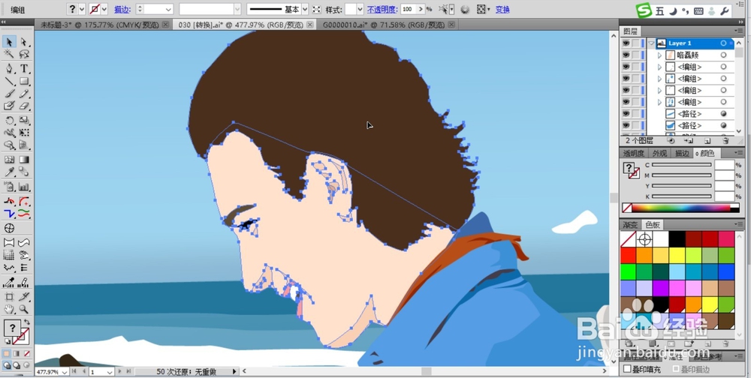Close the 030 [转换].ai document tab

pyautogui.click(x=310, y=25)
